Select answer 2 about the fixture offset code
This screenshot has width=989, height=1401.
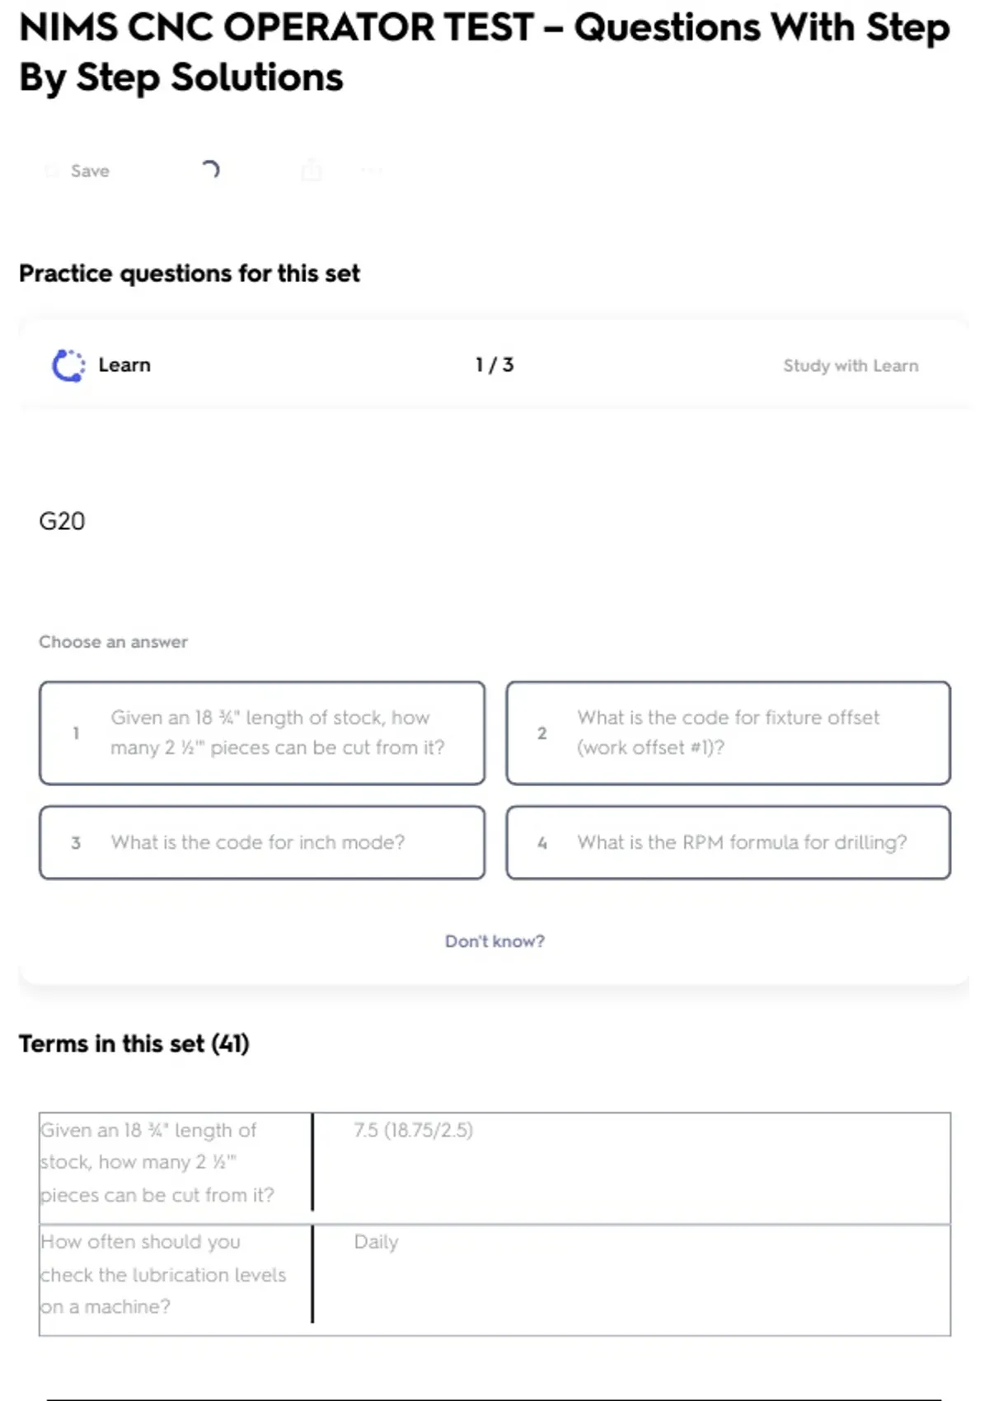[728, 733]
